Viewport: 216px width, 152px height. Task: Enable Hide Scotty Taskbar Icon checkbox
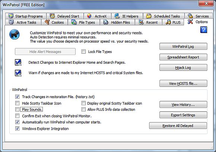click(x=18, y=103)
